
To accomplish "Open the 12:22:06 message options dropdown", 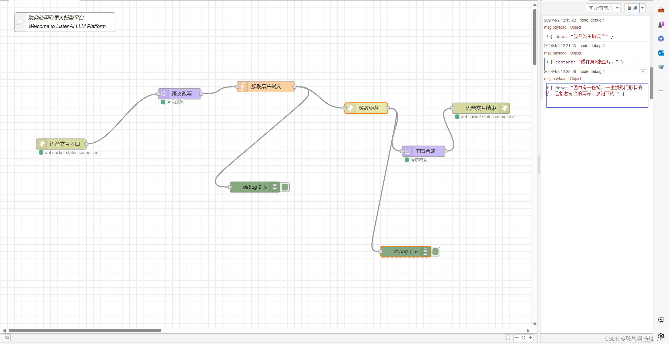I will click(643, 72).
